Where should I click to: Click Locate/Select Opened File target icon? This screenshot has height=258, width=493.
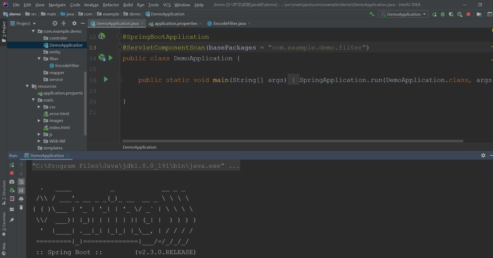tap(55, 23)
